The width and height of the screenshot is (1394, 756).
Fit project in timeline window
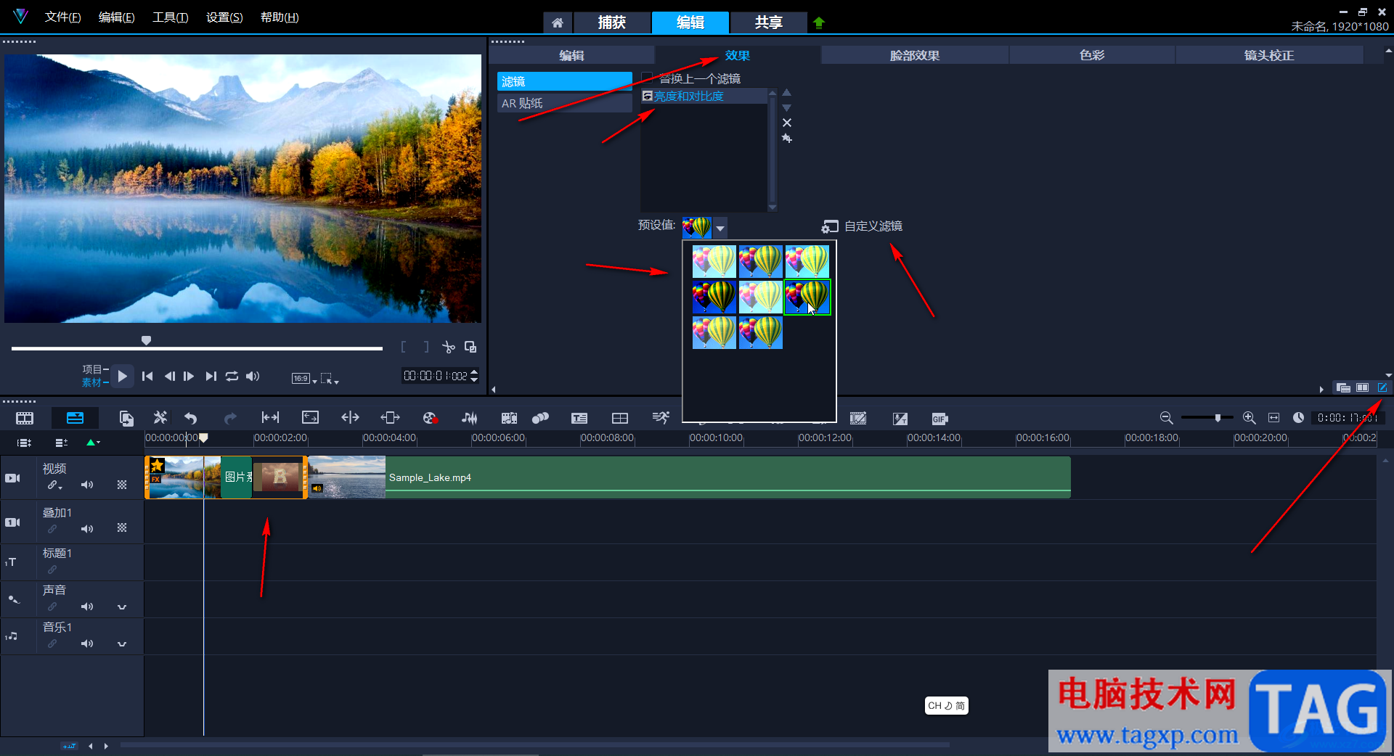click(1273, 418)
